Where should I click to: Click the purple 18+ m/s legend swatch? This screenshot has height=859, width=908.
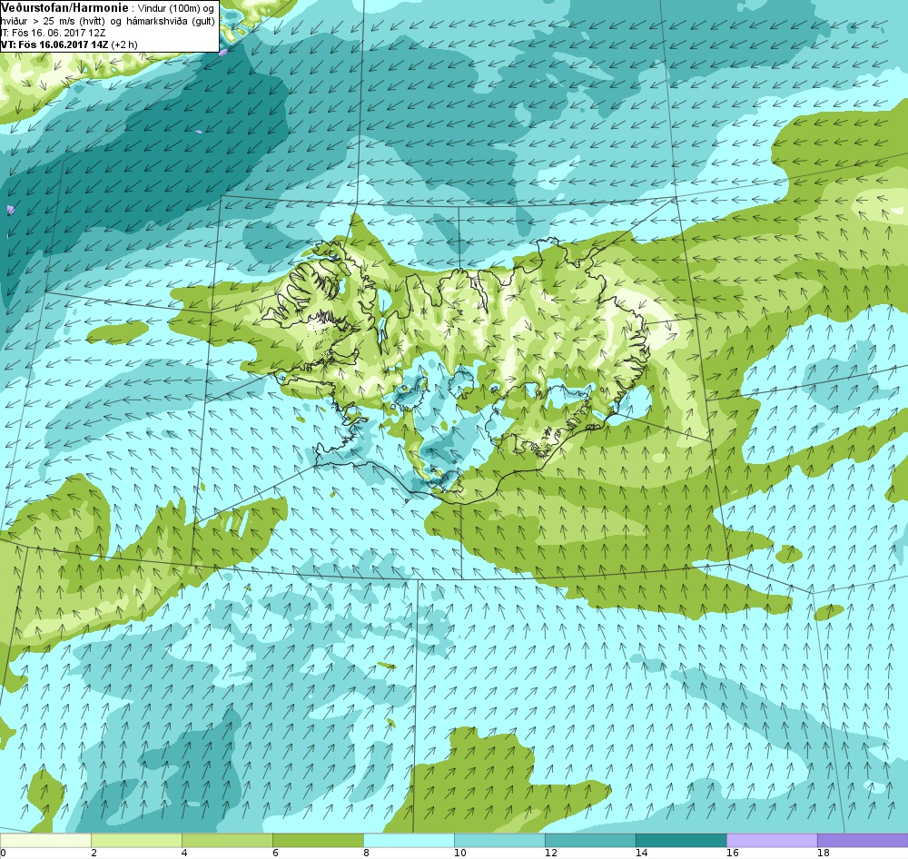863,841
